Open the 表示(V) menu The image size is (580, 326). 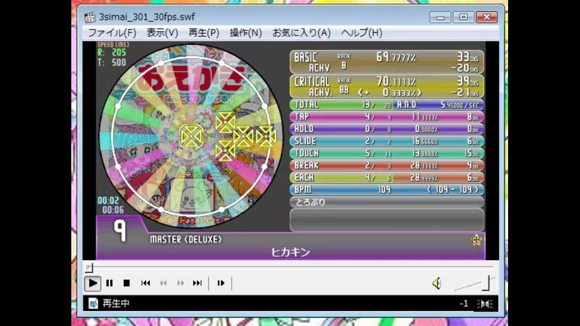click(162, 33)
